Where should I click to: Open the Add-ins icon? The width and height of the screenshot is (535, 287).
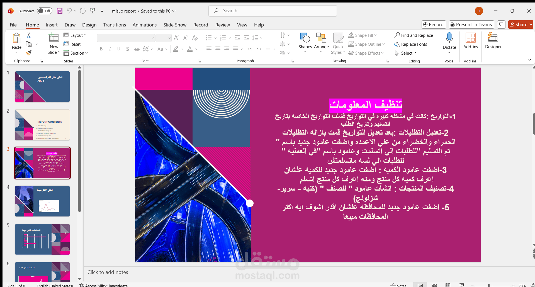pyautogui.click(x=471, y=38)
